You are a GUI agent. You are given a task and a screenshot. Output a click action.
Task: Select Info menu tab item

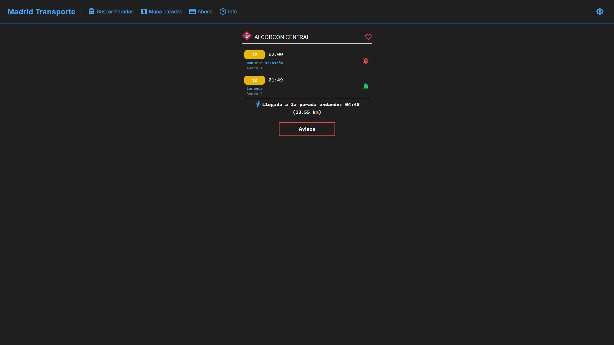232,11
